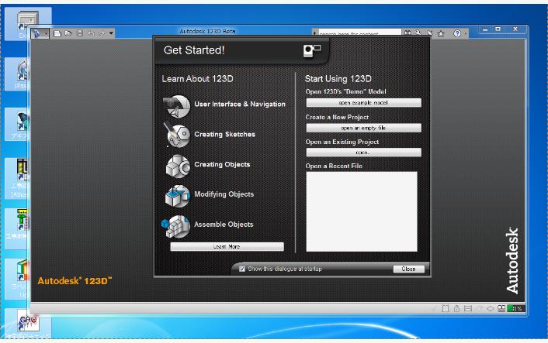Click the binoculars search icon

(408, 33)
